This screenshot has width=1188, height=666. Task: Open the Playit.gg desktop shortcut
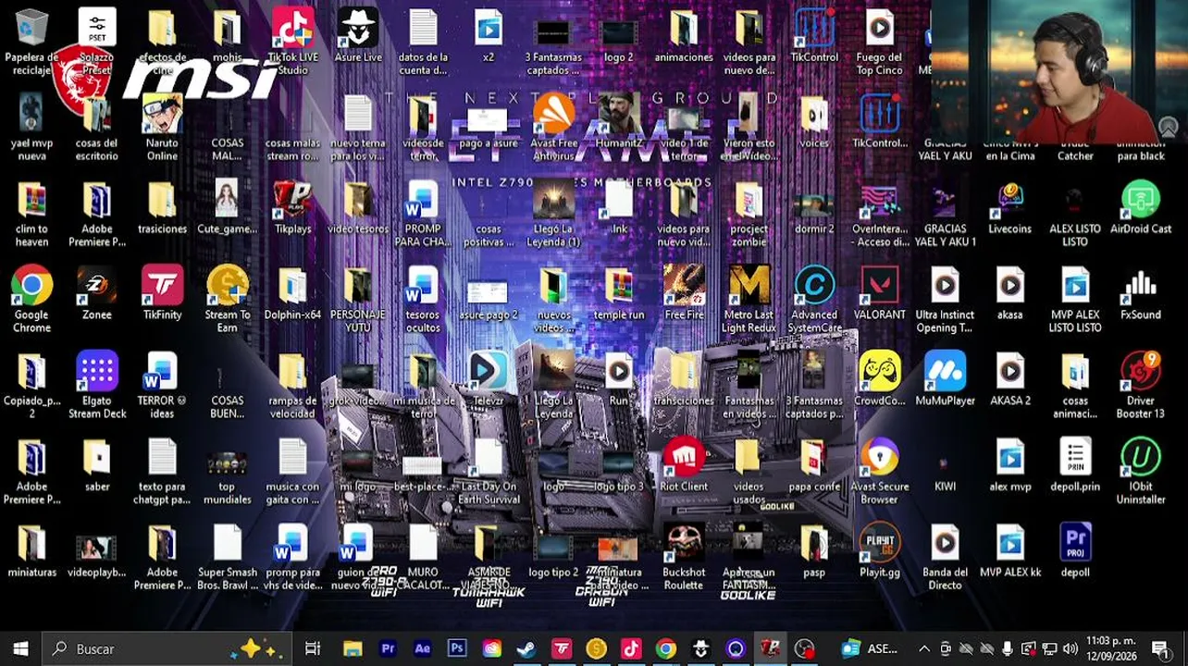(x=880, y=551)
